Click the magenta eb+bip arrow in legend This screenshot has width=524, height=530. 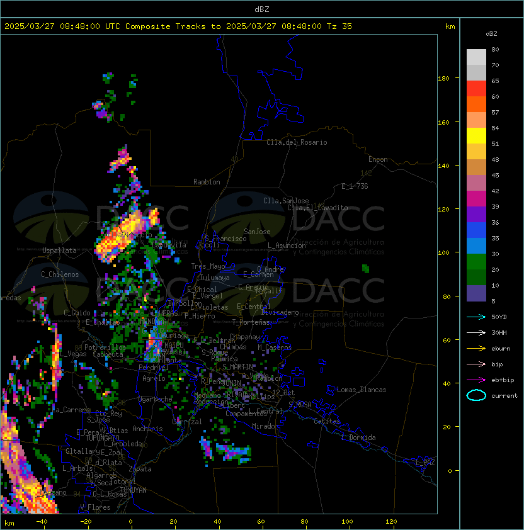(x=476, y=380)
